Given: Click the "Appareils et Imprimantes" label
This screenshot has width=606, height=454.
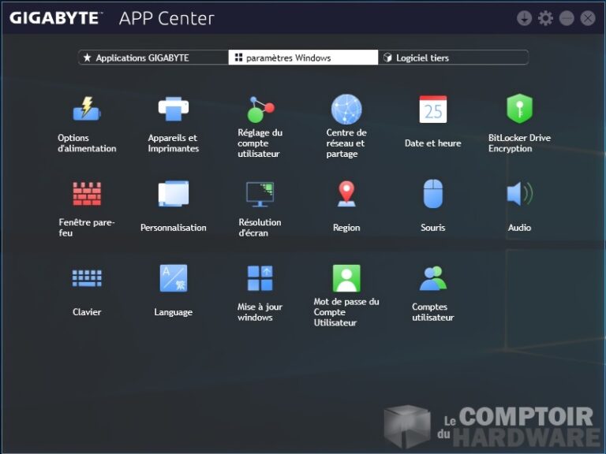Looking at the screenshot, I should click(174, 143).
